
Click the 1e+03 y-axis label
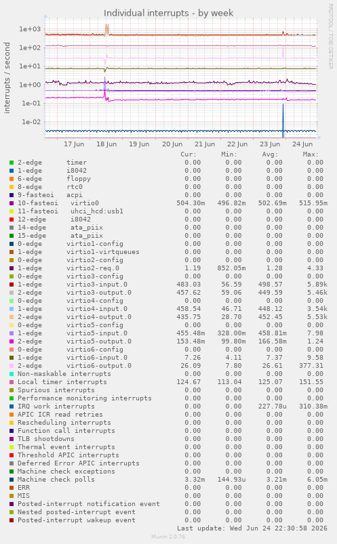[x=30, y=29]
